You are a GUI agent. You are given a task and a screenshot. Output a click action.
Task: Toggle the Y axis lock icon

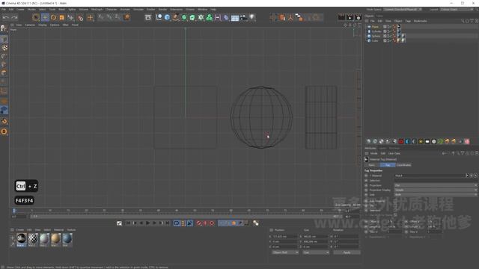point(110,17)
